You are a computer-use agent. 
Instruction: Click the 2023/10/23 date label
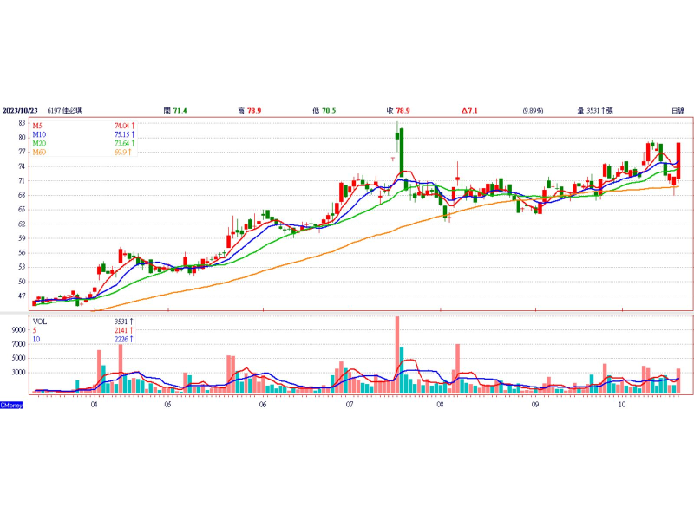tap(23, 111)
